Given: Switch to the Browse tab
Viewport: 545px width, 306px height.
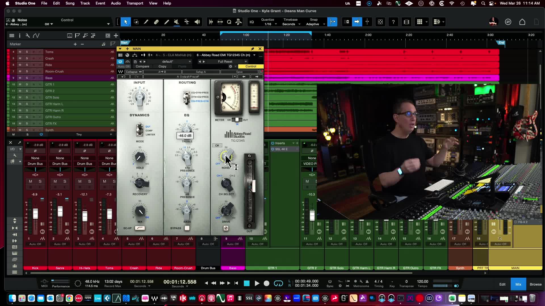Looking at the screenshot, I should (x=536, y=284).
